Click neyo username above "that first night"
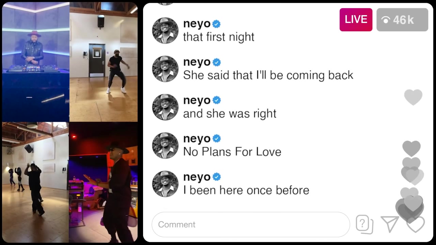 coord(197,24)
